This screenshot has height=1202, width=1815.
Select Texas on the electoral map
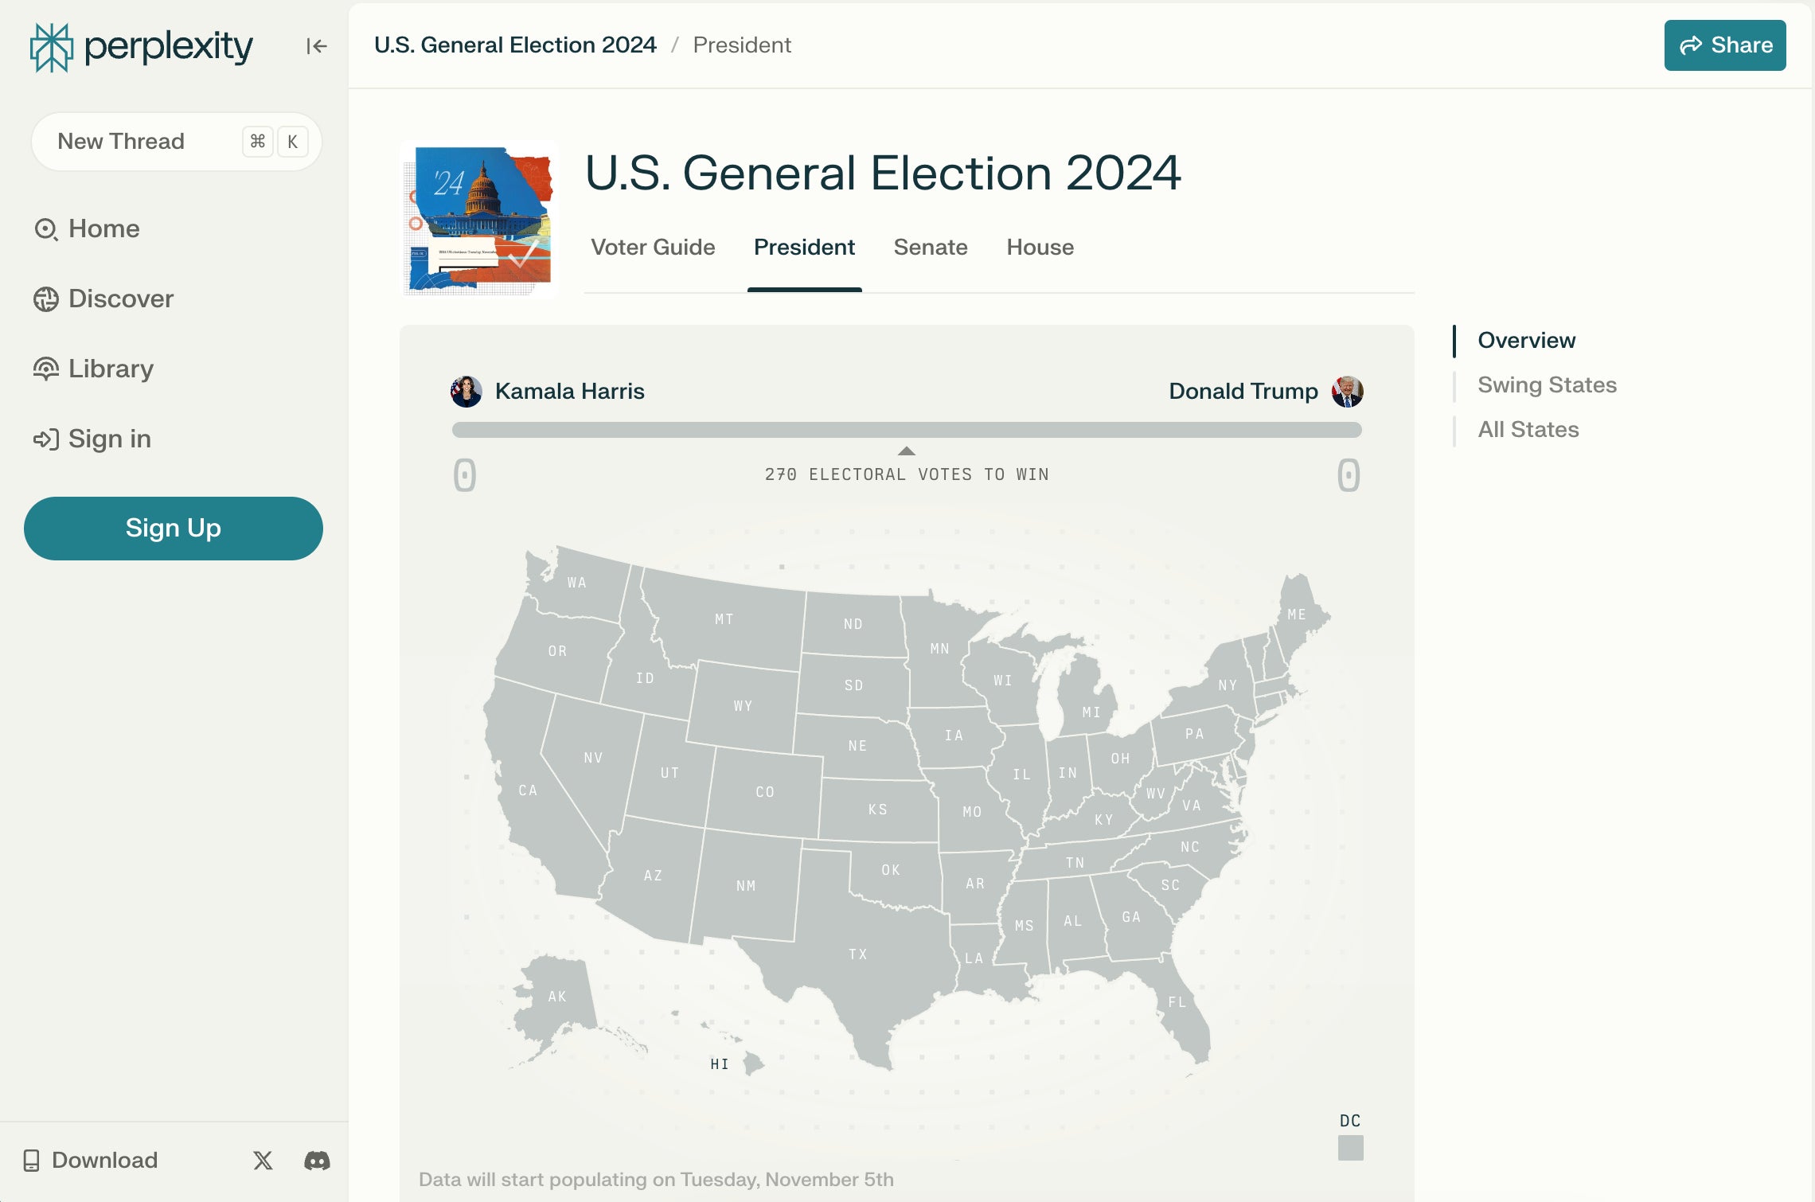857,954
